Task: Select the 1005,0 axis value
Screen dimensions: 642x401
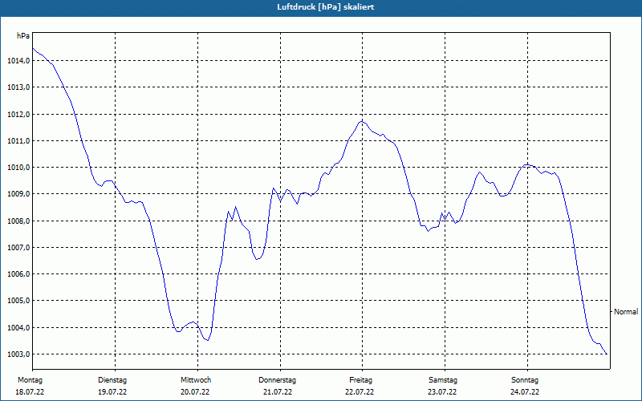Action: pos(18,301)
